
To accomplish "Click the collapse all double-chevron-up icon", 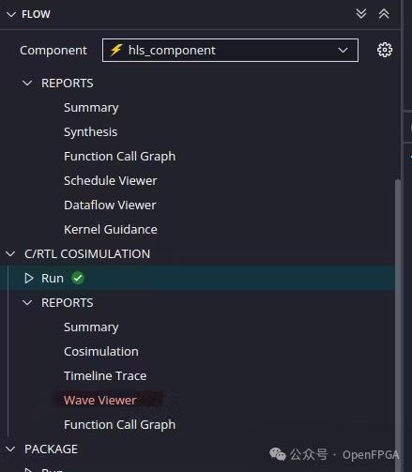I will click(x=384, y=14).
